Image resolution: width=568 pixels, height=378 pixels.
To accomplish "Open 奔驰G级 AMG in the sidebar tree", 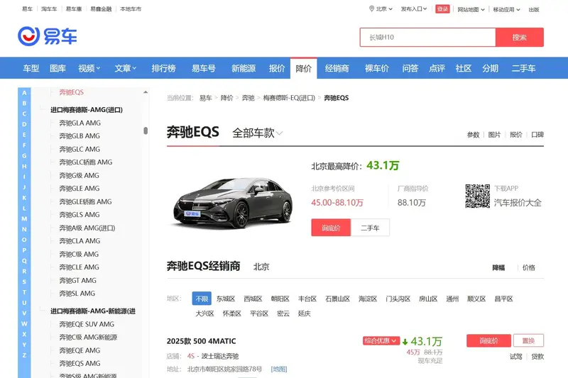I will [x=79, y=175].
